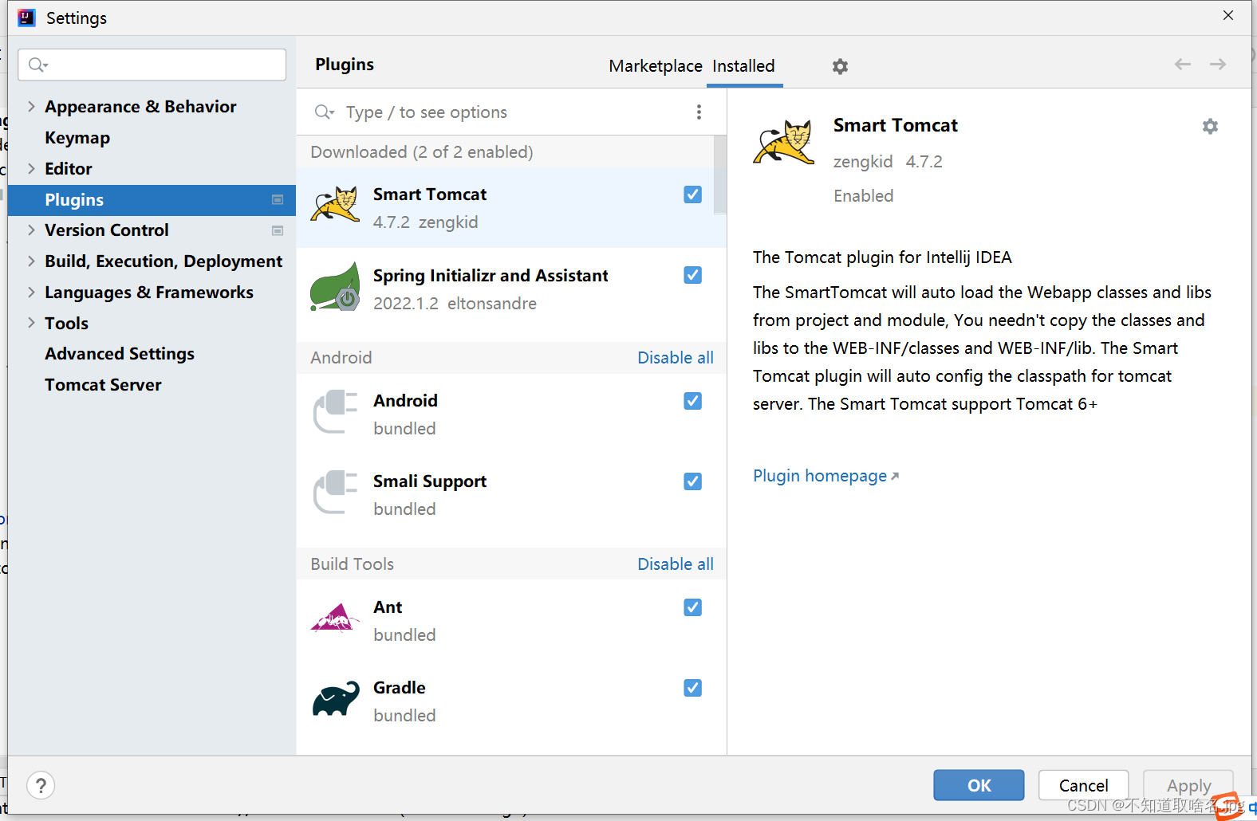
Task: Select the Installed tab
Action: pos(743,66)
